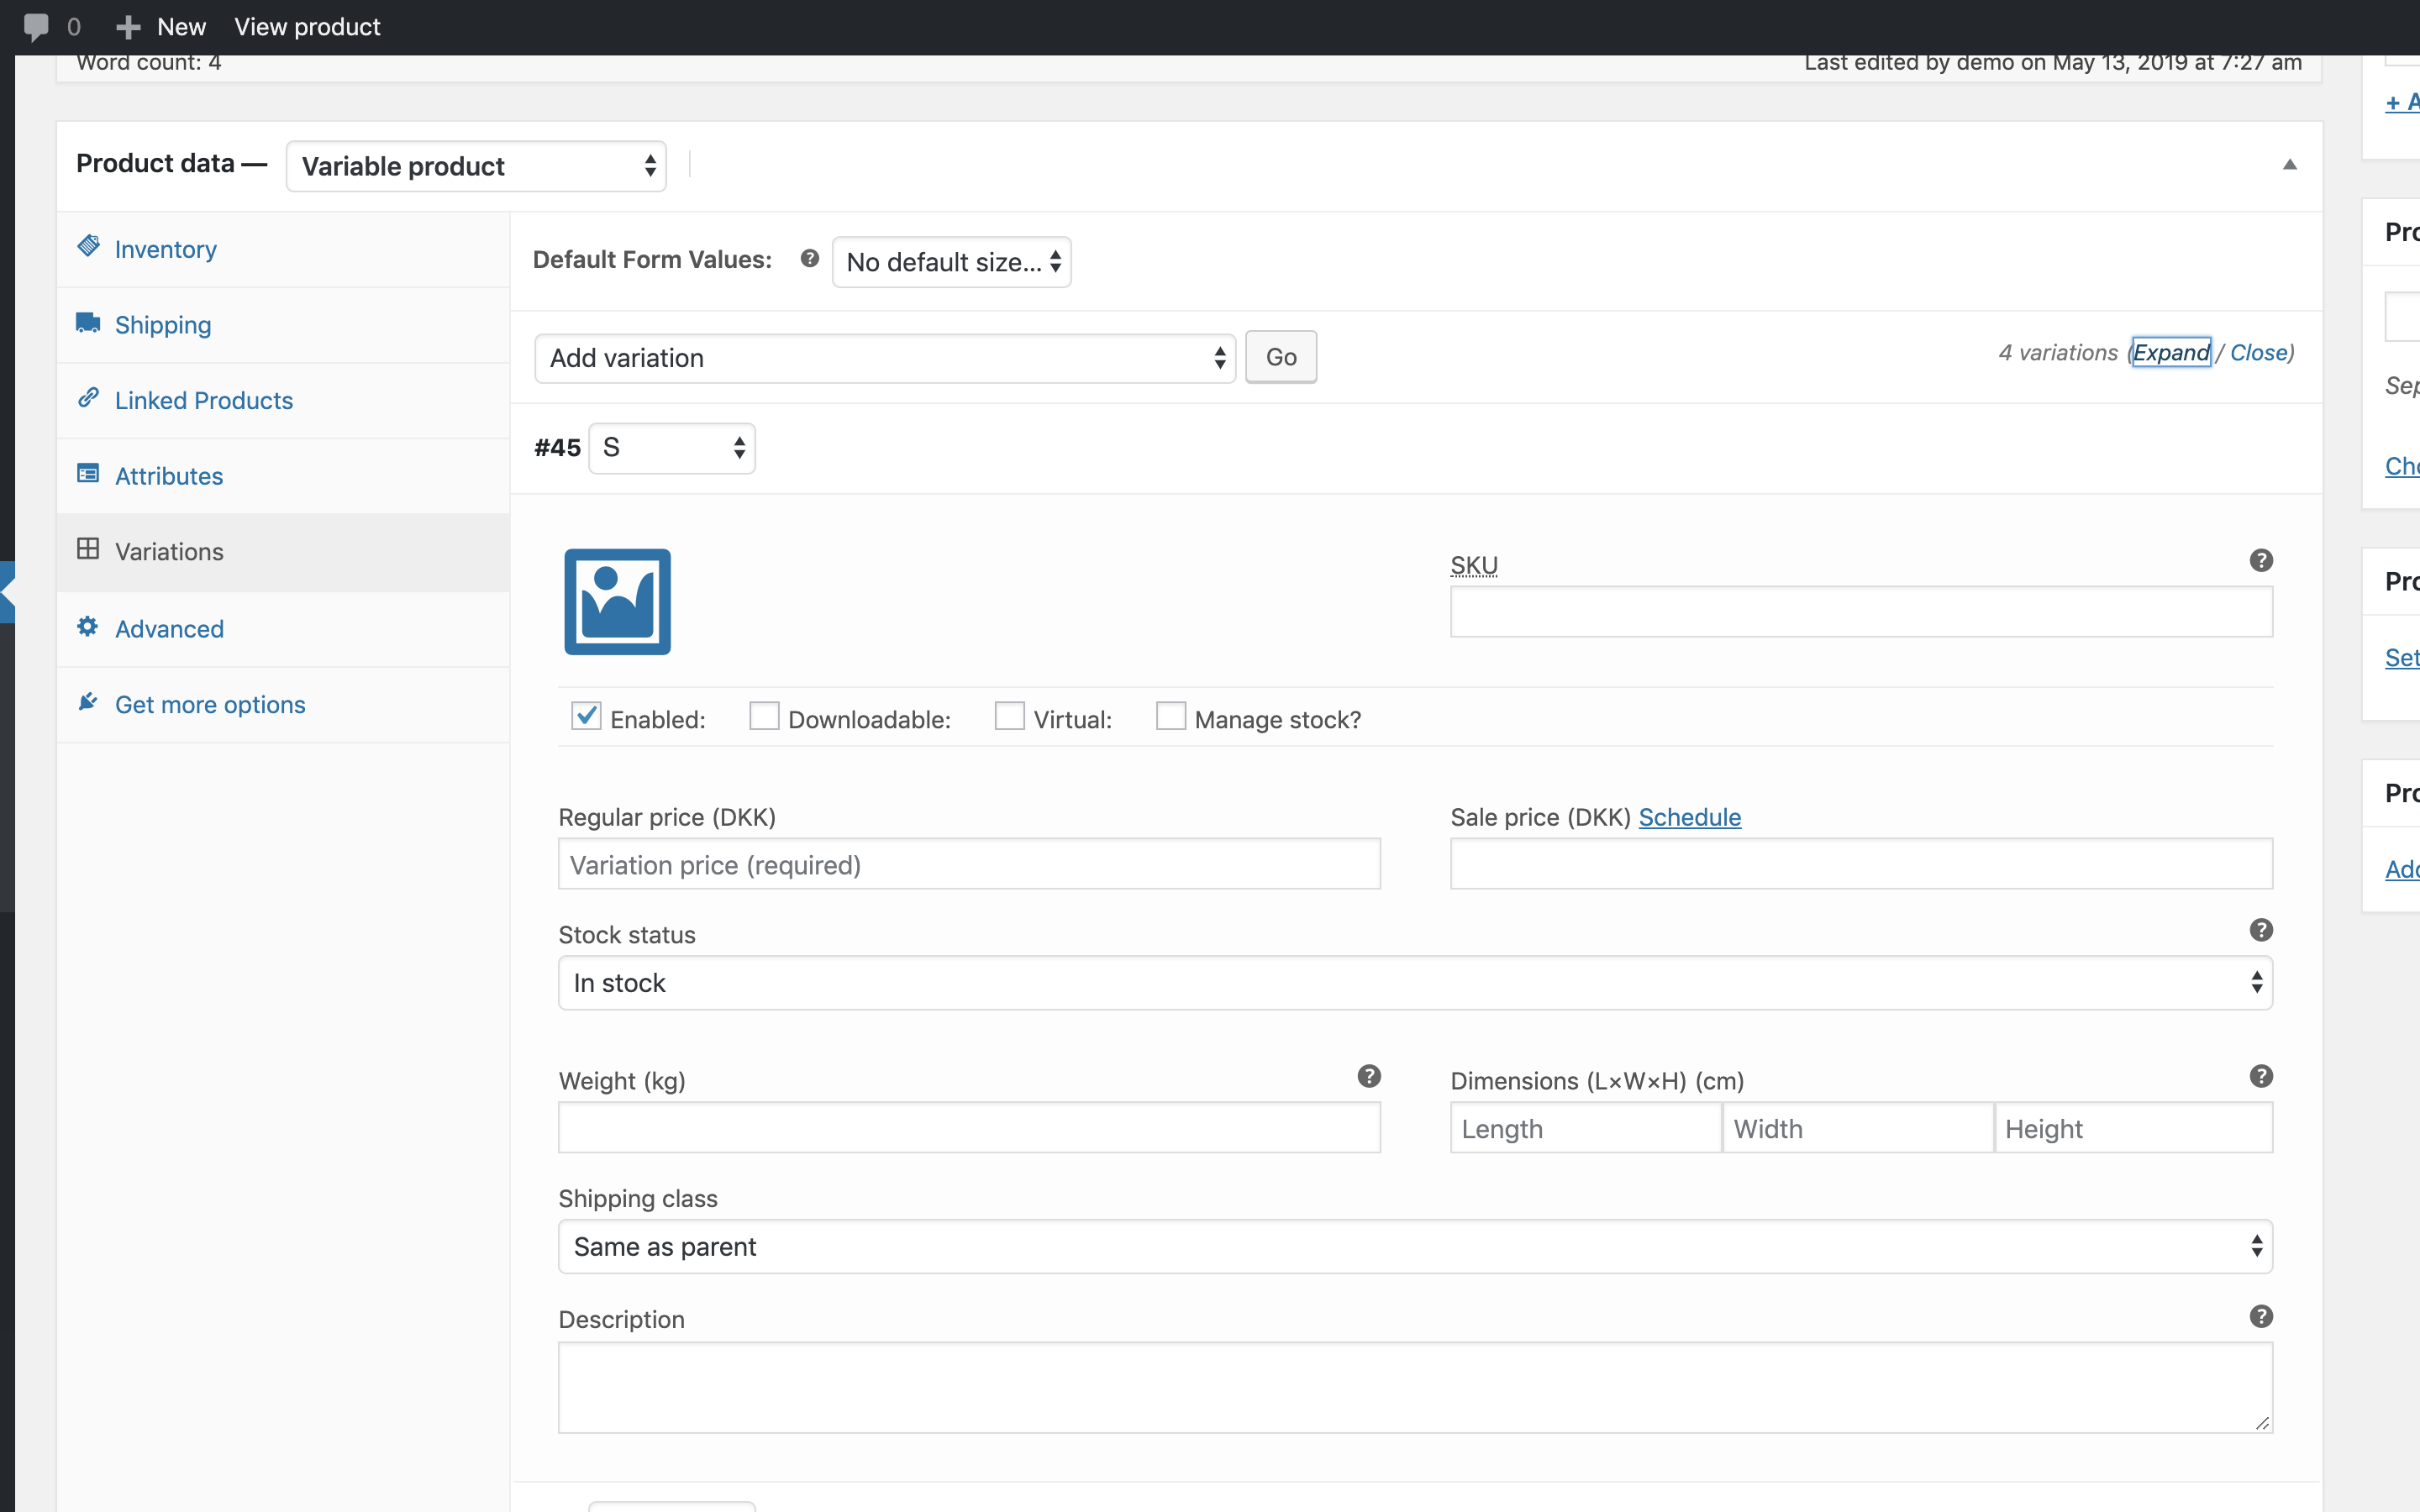Click the Attributes section icon
The height and width of the screenshot is (1512, 2420).
pyautogui.click(x=87, y=474)
